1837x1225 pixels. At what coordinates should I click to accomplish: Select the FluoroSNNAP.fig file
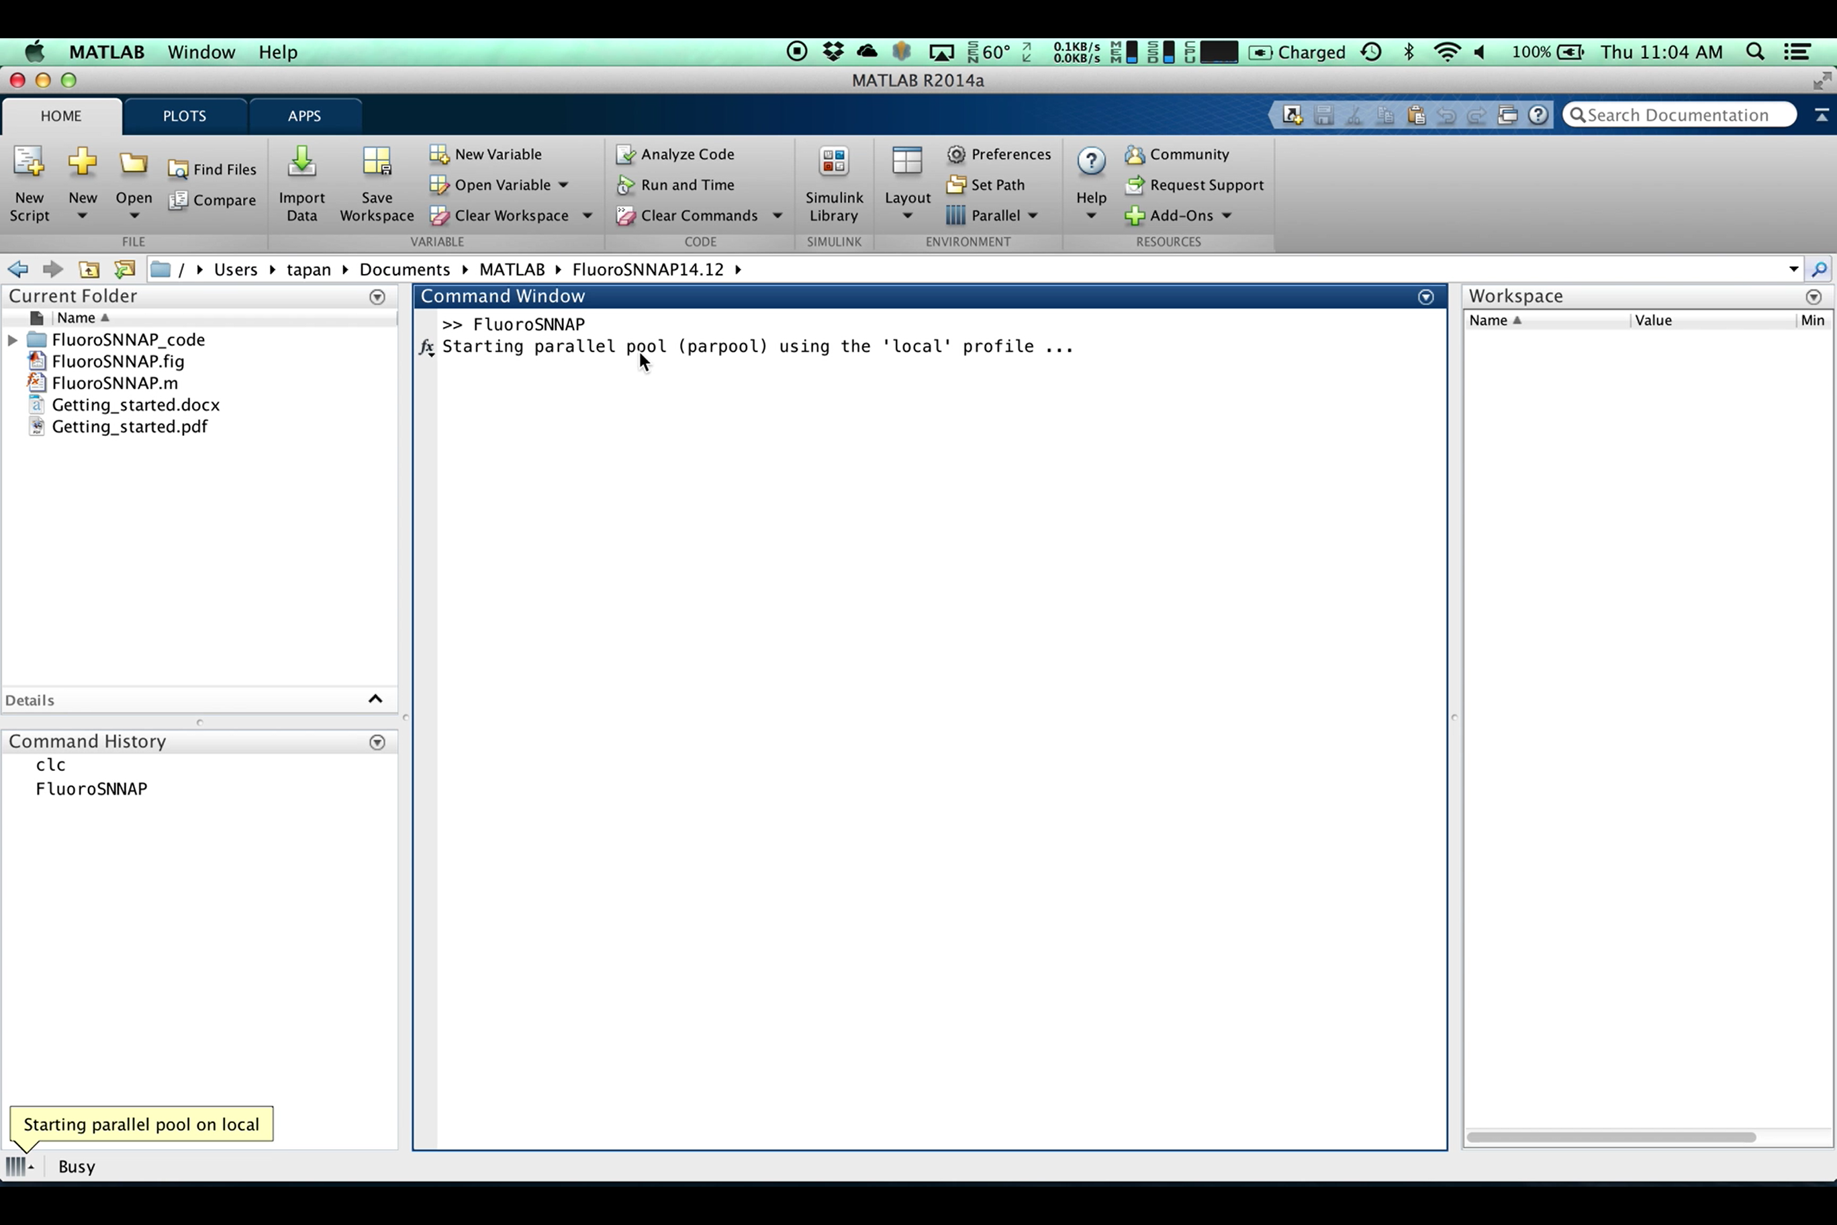(118, 361)
